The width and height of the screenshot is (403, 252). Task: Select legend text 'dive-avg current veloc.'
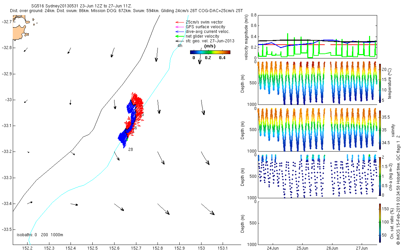coord(207,32)
